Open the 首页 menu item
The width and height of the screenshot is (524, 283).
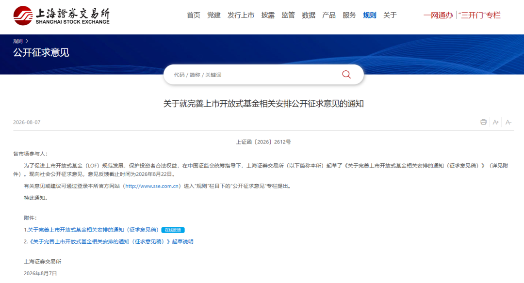194,16
